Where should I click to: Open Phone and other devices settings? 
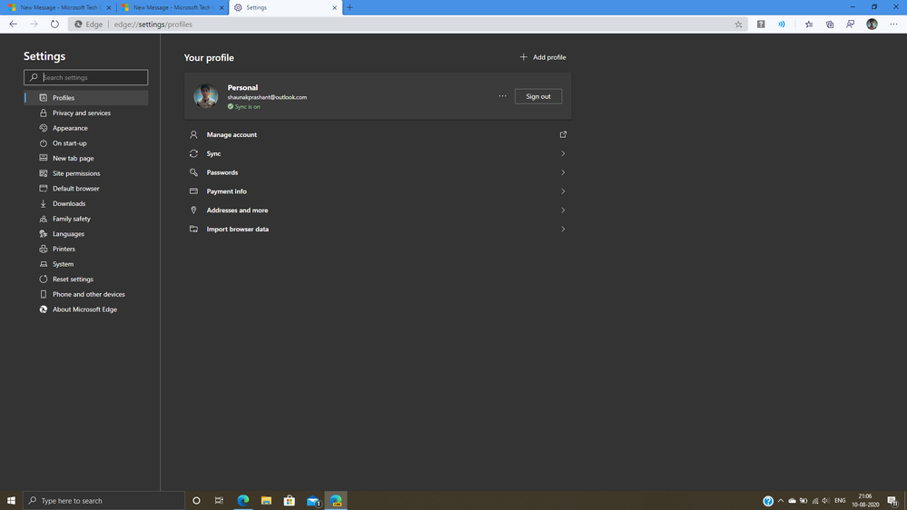(86, 294)
